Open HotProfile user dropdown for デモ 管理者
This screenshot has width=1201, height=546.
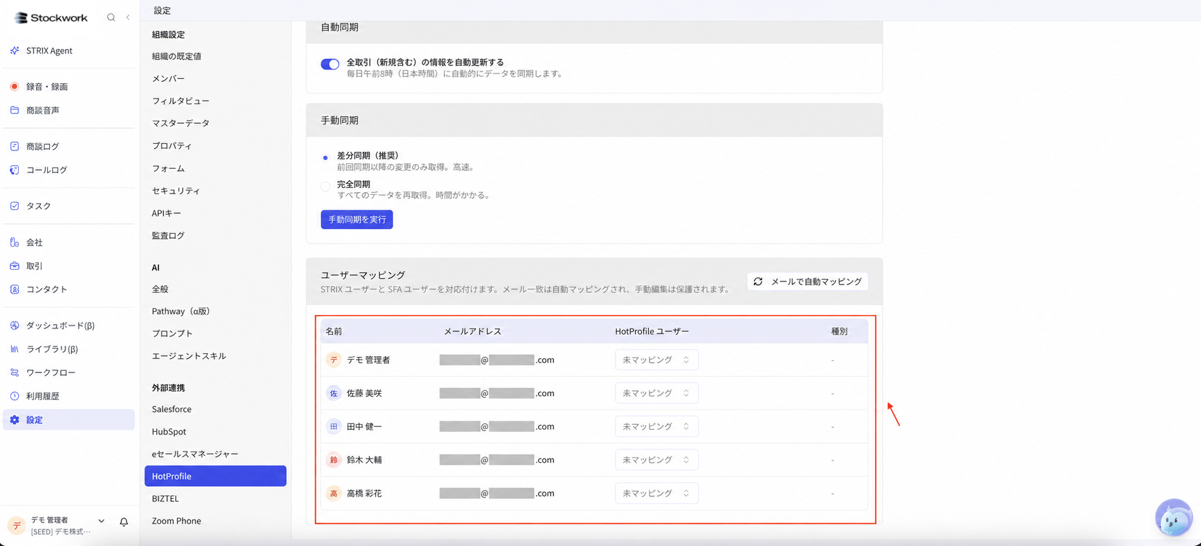657,360
